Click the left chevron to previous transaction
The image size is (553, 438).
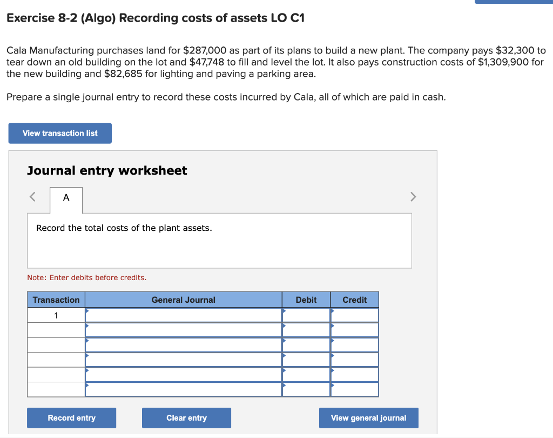pyautogui.click(x=32, y=197)
